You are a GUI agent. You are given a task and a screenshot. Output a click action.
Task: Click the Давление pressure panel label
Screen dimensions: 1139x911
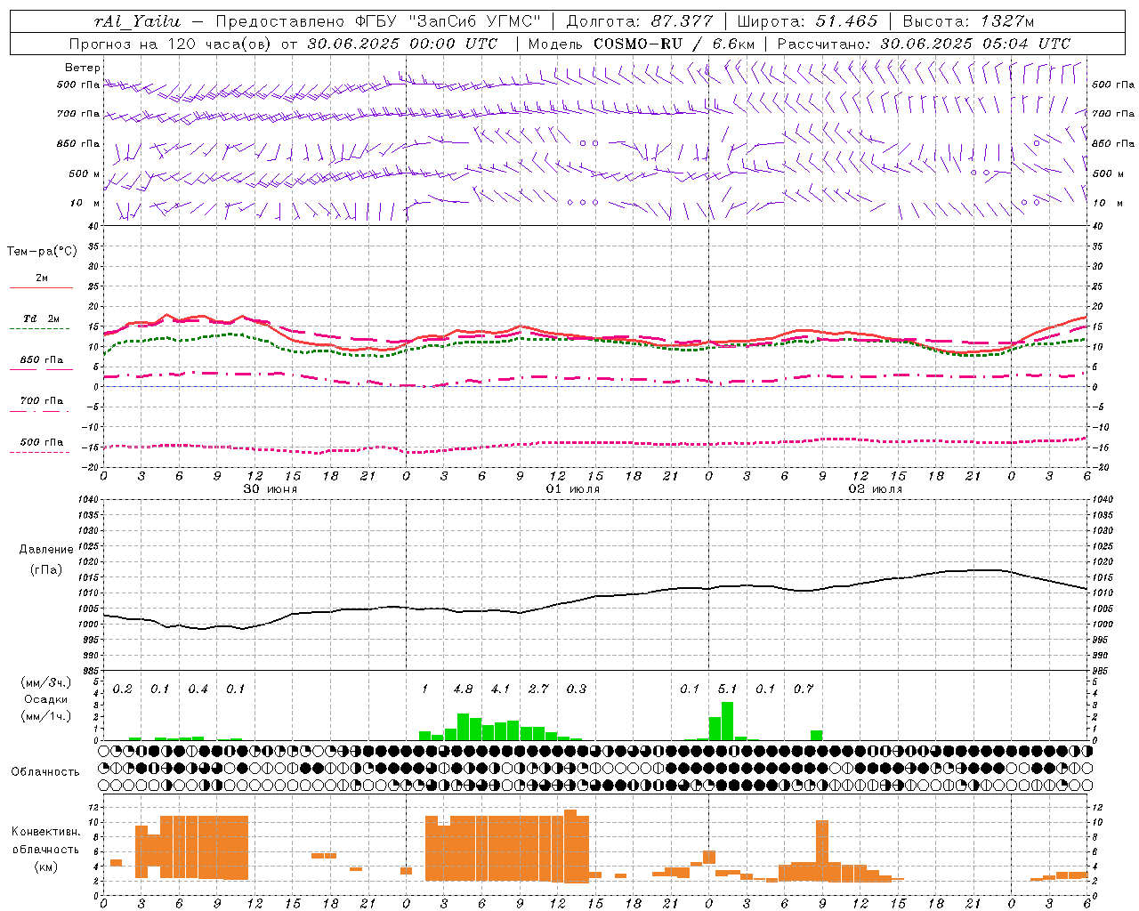pyautogui.click(x=46, y=550)
